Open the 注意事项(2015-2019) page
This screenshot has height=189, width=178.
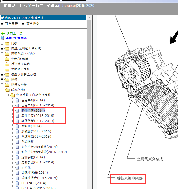pos(38,105)
